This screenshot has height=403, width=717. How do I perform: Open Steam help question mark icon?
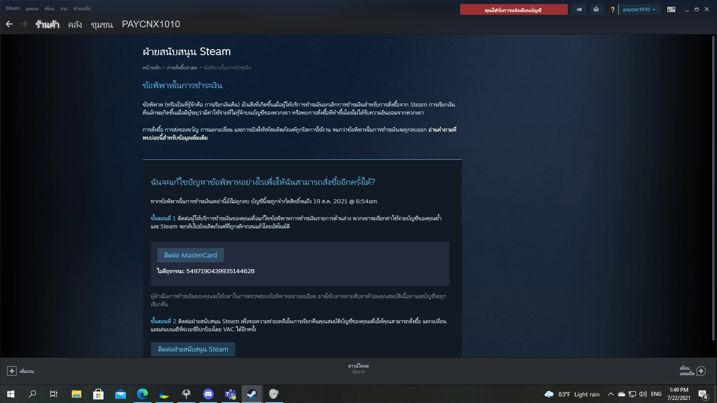612,9
